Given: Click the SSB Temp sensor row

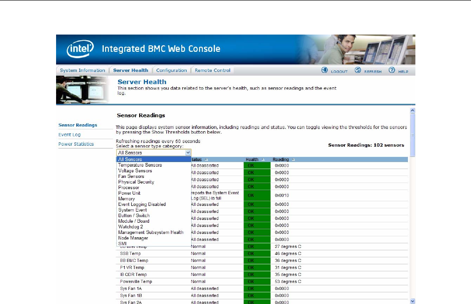Looking at the screenshot, I should coord(262,254).
